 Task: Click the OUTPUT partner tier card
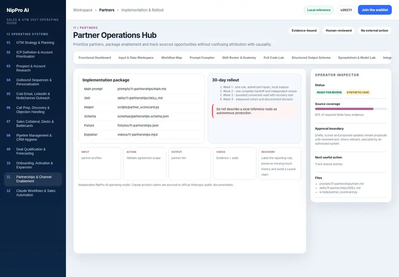coord(190,164)
